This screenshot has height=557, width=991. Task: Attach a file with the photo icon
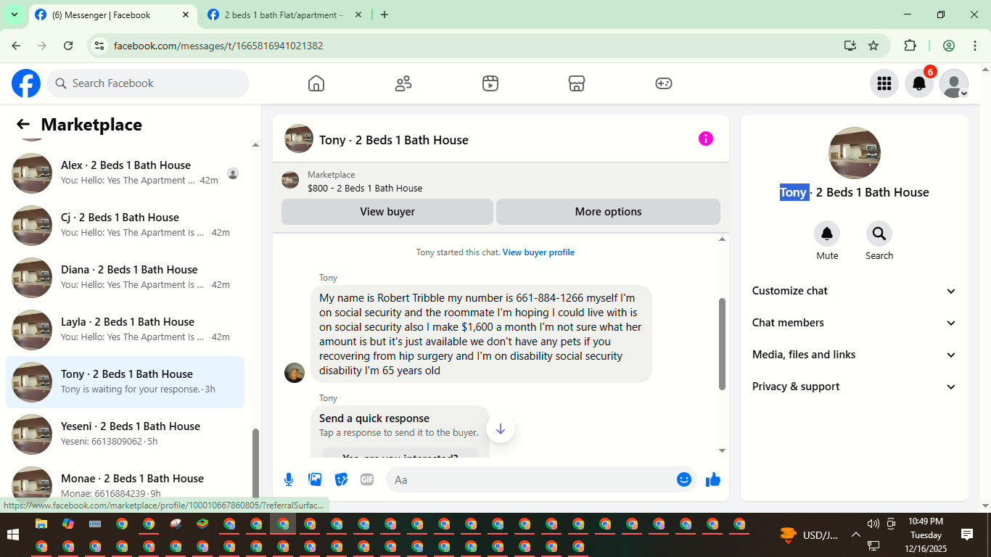315,479
